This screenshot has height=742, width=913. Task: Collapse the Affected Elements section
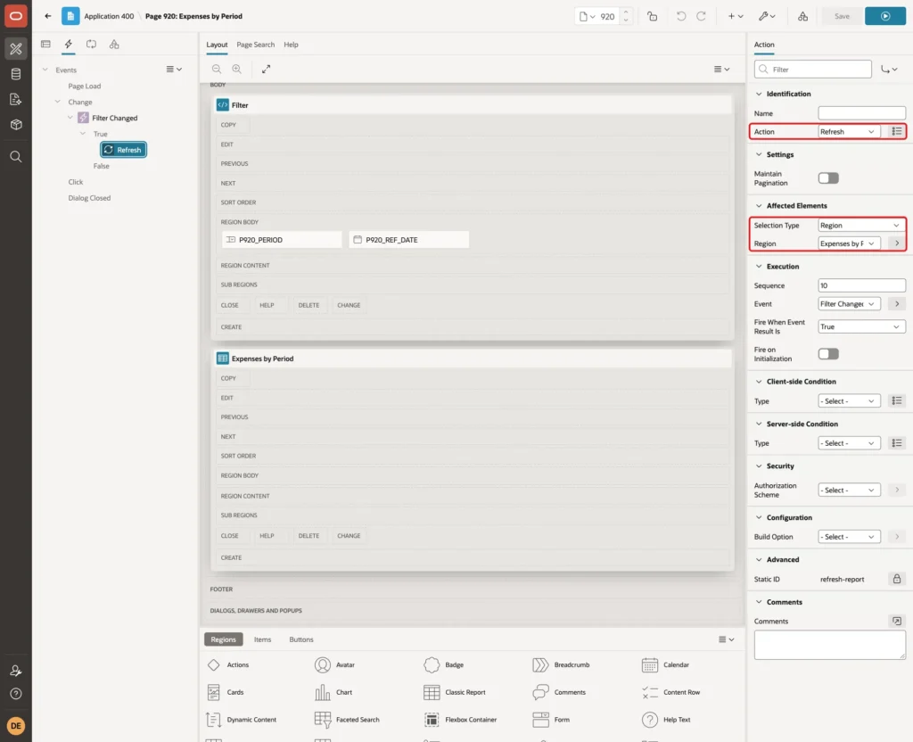pos(759,206)
